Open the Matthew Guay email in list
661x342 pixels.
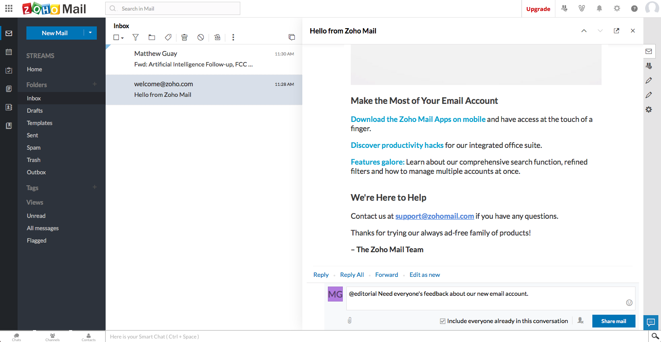tap(204, 59)
